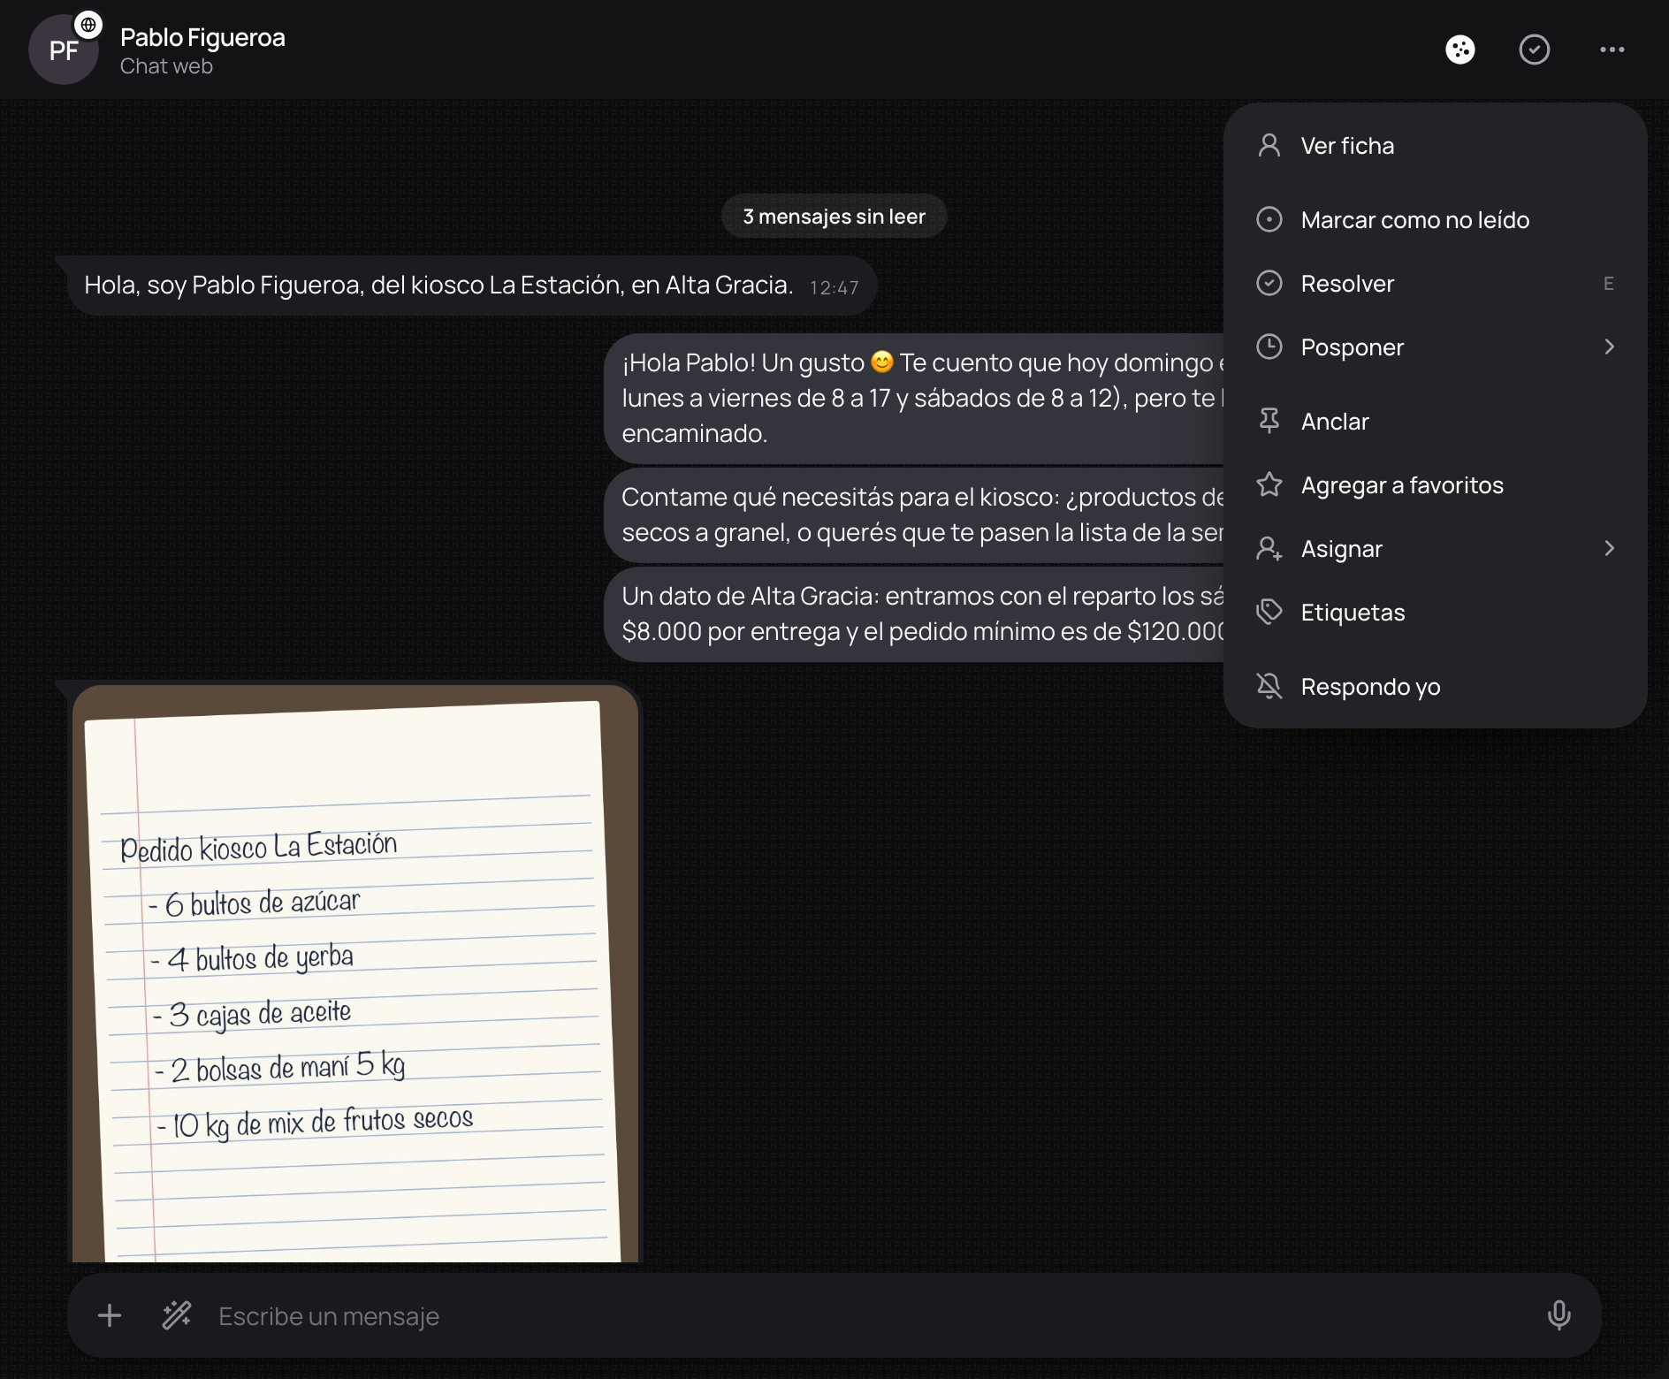
Task: Click the add-person icon beside Asignar
Action: [1269, 548]
